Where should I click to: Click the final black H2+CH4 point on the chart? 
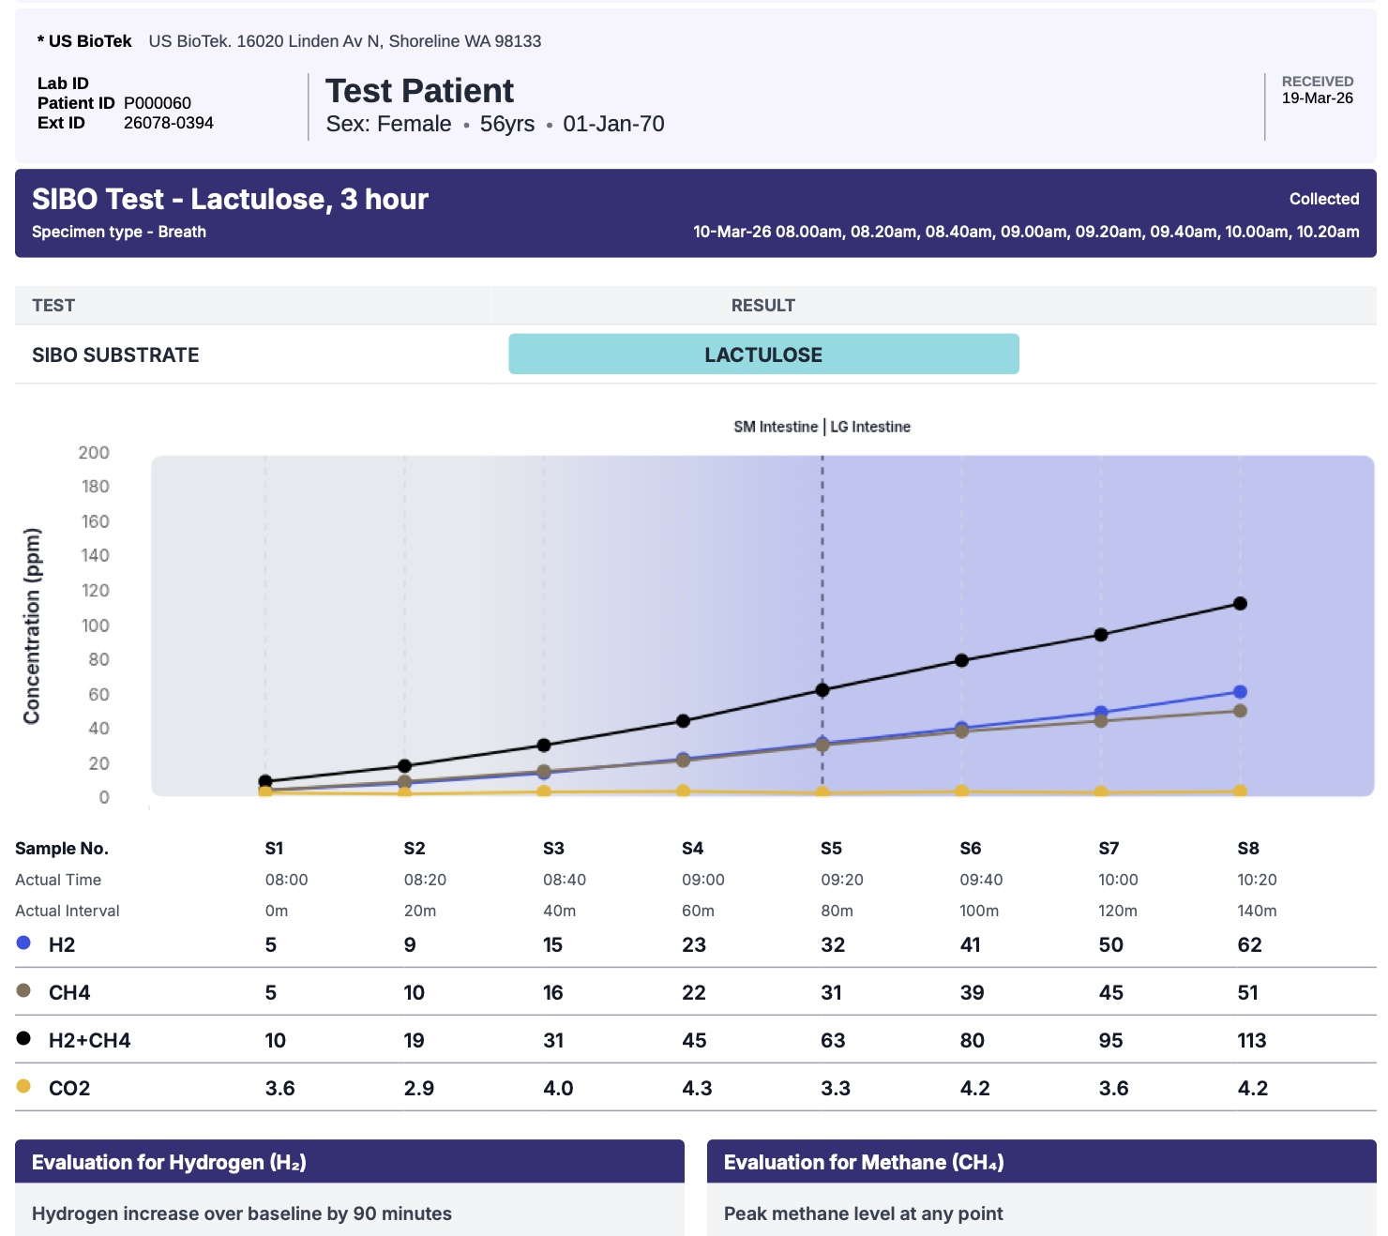pos(1240,604)
